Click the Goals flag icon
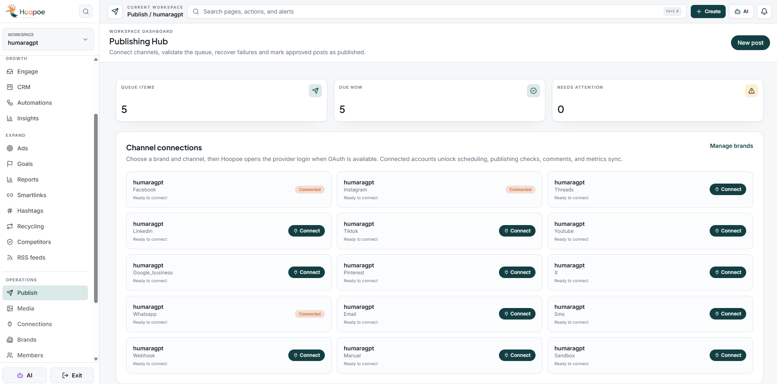Image resolution: width=777 pixels, height=384 pixels. coord(10,164)
